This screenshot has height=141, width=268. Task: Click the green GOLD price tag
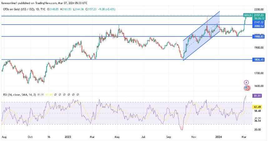coord(247,15)
